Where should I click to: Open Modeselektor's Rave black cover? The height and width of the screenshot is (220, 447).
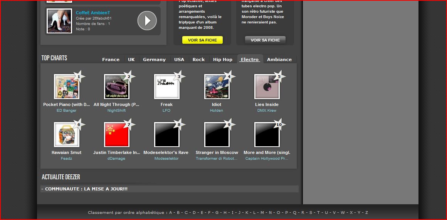(x=167, y=134)
